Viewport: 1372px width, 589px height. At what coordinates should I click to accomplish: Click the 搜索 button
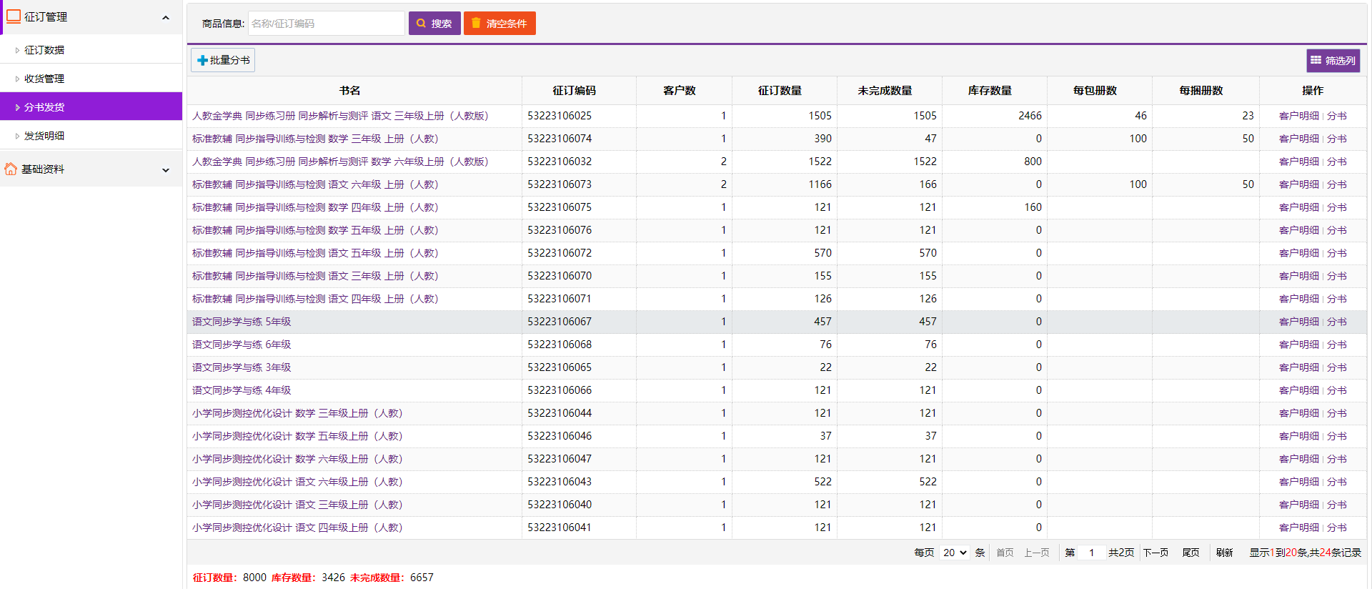pyautogui.click(x=434, y=24)
